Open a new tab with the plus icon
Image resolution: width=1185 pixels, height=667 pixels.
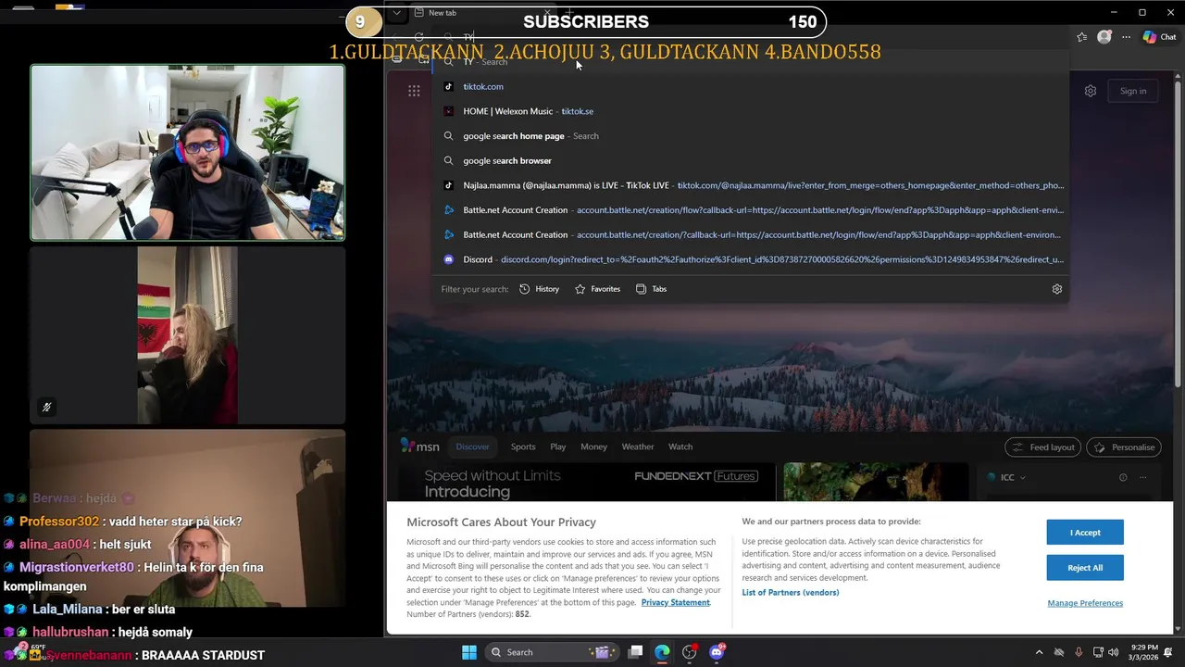click(x=570, y=13)
